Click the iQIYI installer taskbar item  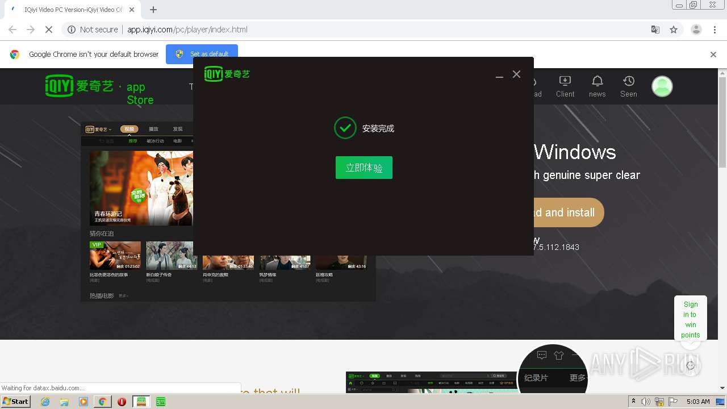click(x=141, y=402)
